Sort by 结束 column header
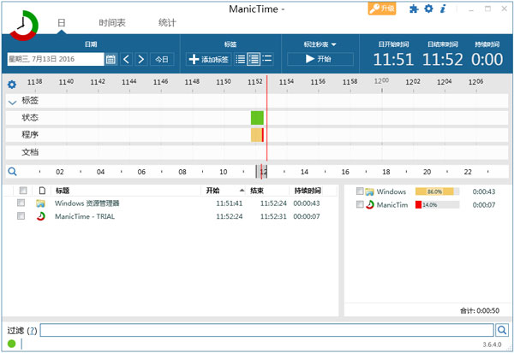514x353 pixels. (257, 191)
